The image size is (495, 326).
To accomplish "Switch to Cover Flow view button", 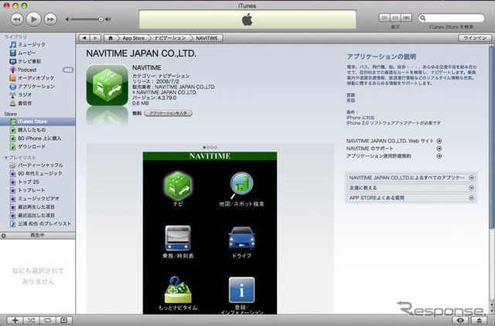I will coord(406,18).
